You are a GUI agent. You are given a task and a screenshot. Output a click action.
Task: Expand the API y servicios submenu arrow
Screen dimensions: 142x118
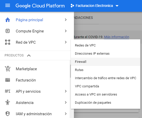tap(66, 91)
